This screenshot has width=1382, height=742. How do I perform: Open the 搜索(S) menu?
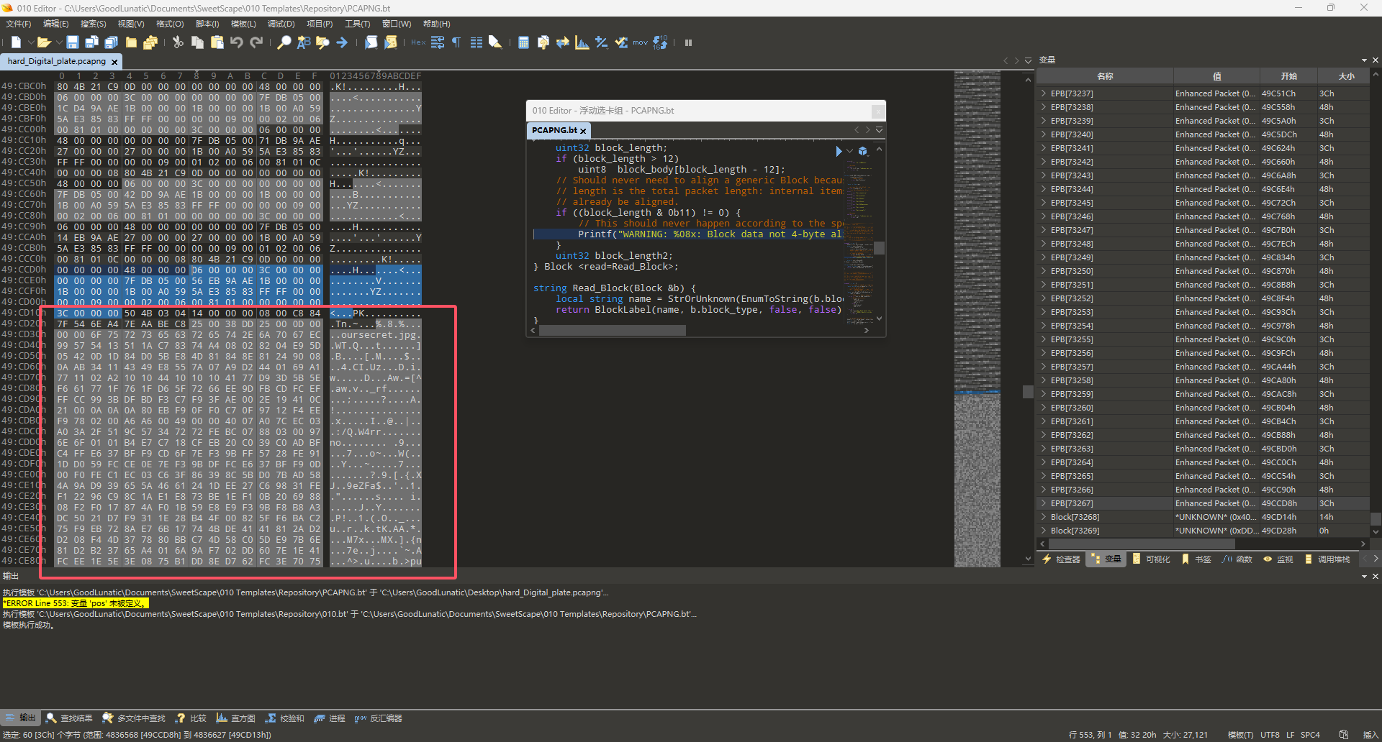94,24
